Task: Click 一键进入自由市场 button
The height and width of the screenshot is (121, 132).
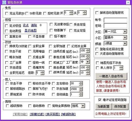Action: pos(111,76)
